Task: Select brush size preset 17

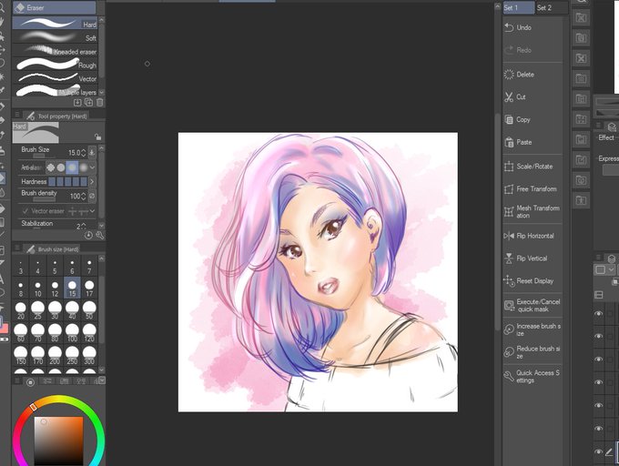Action: point(89,289)
